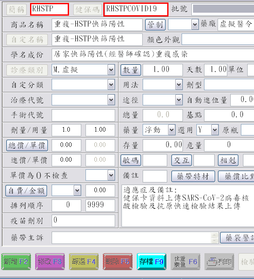
Task: Click the cyan 存檔 F9 save button
Action: click(x=152, y=262)
